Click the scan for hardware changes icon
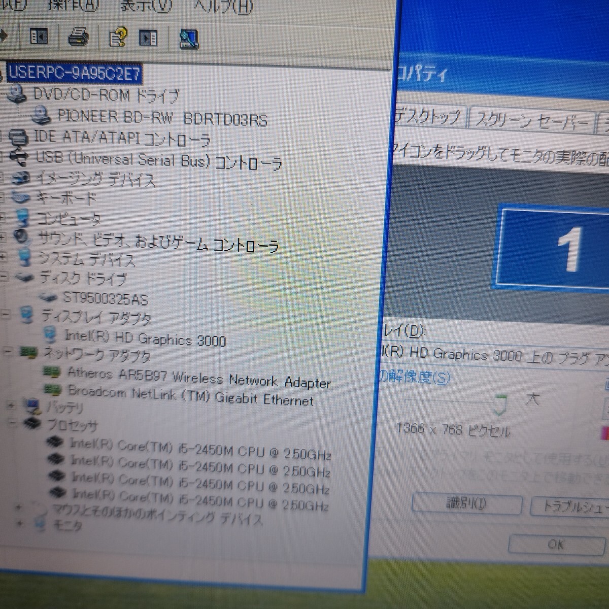This screenshot has width=609, height=609. pos(189,39)
